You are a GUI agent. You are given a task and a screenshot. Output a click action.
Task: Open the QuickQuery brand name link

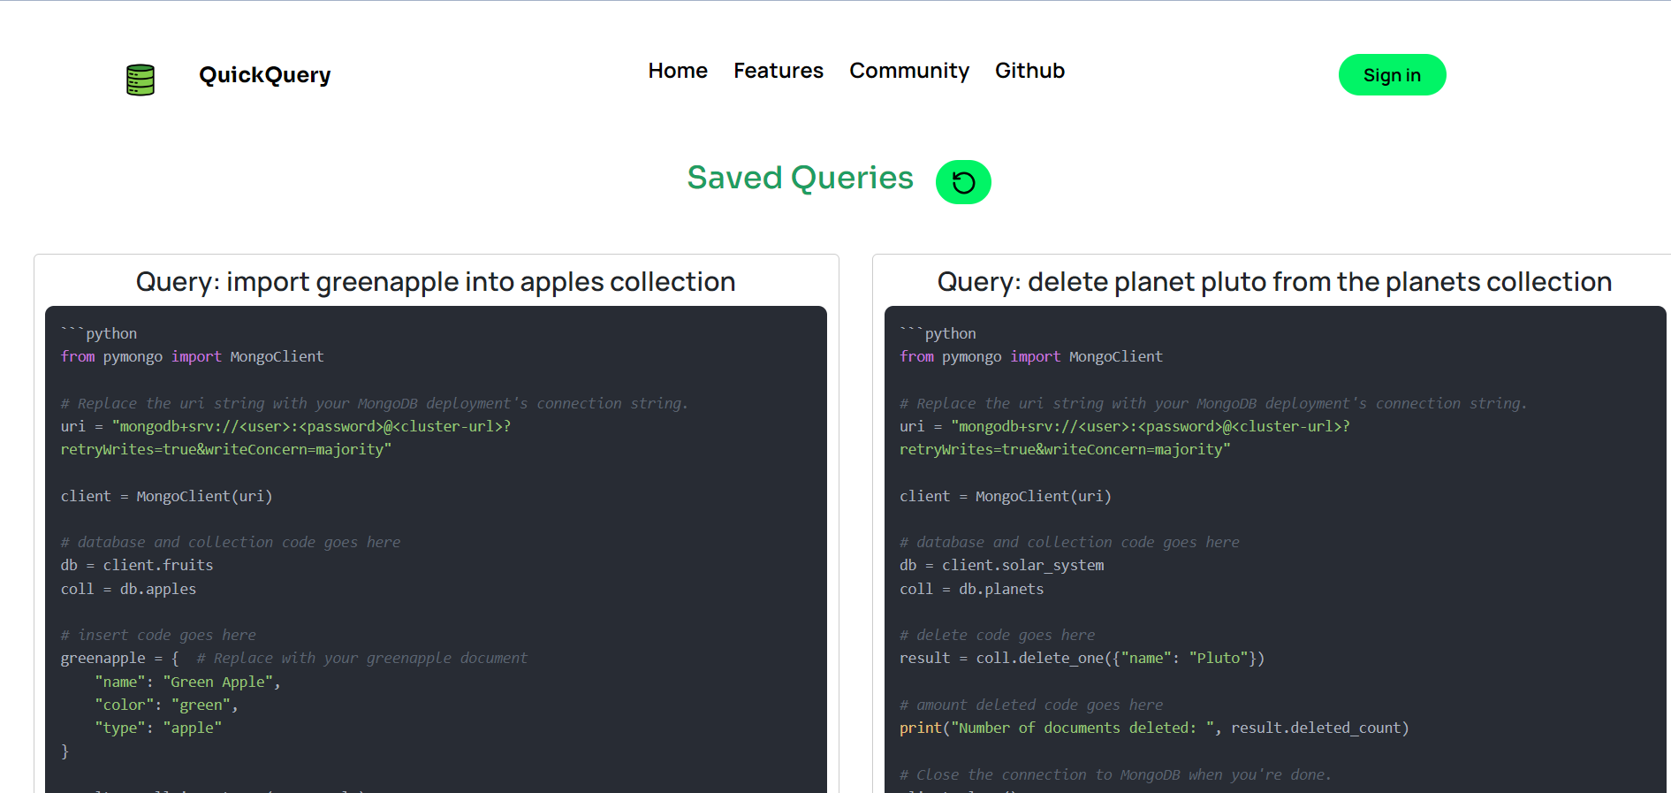pos(265,75)
